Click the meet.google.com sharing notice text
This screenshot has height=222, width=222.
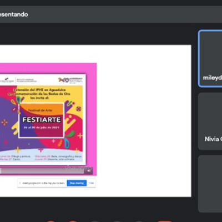[x=43, y=183]
